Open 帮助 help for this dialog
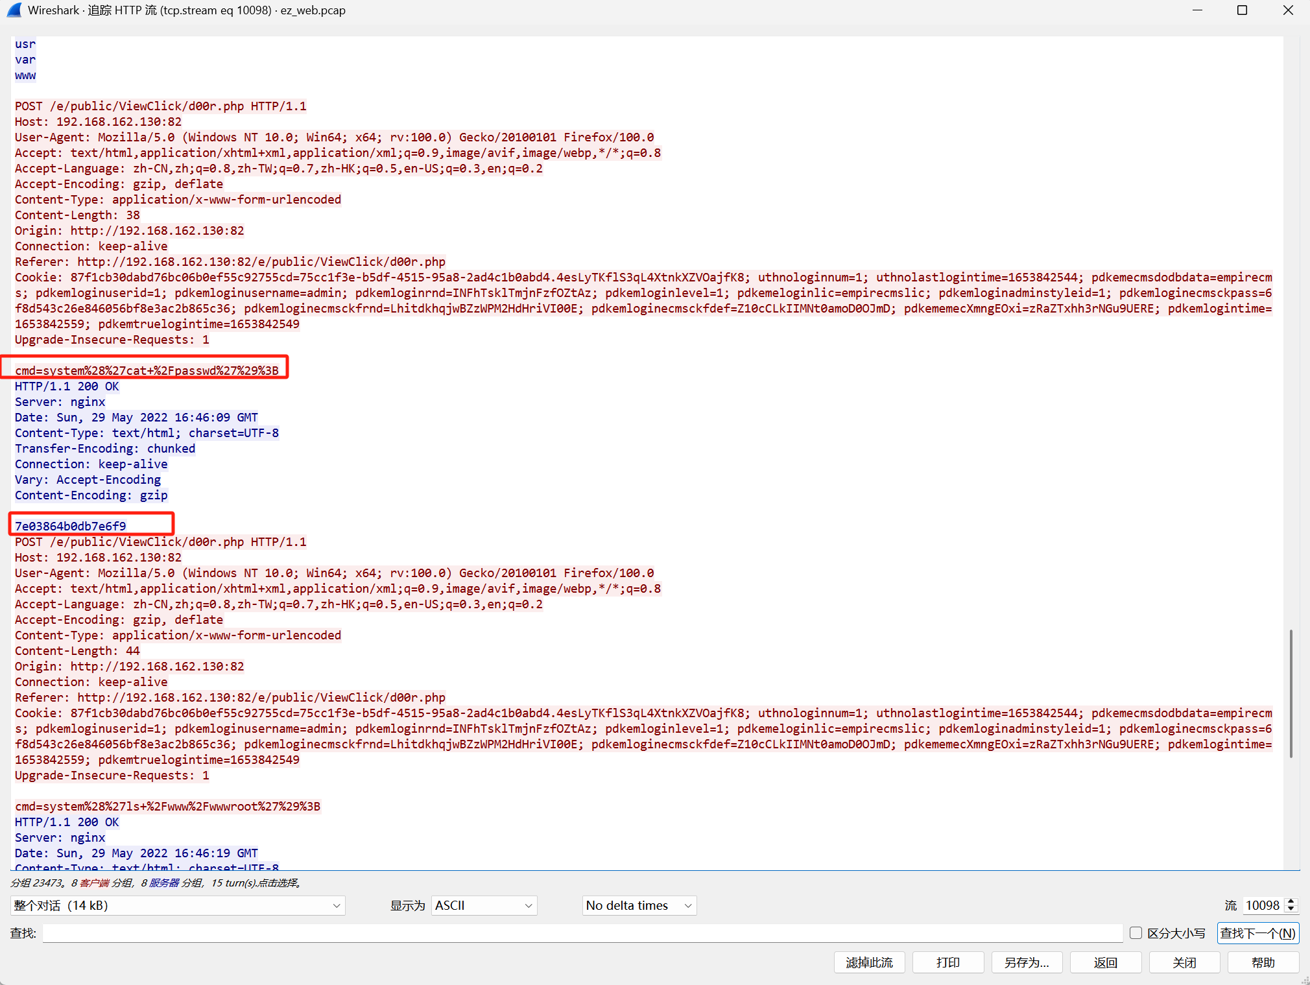Viewport: 1310px width, 985px height. point(1263,962)
